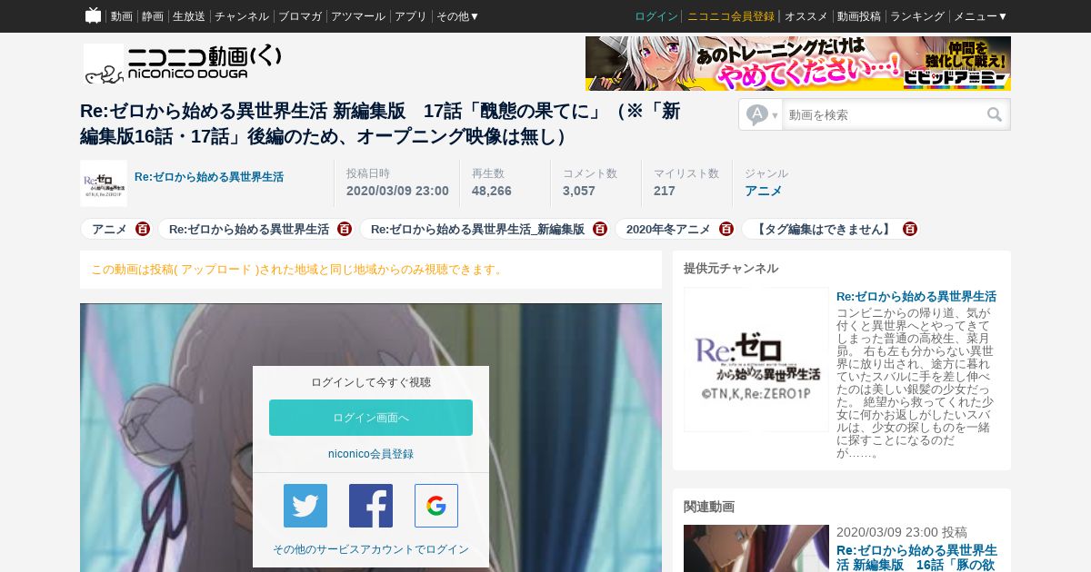Viewport: 1091px width, 572px height.
Task: Open dictionary icon next to アニメ tag
Action: pyautogui.click(x=143, y=229)
